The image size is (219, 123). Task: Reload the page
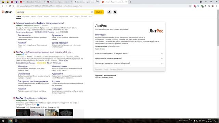coord(10,6)
